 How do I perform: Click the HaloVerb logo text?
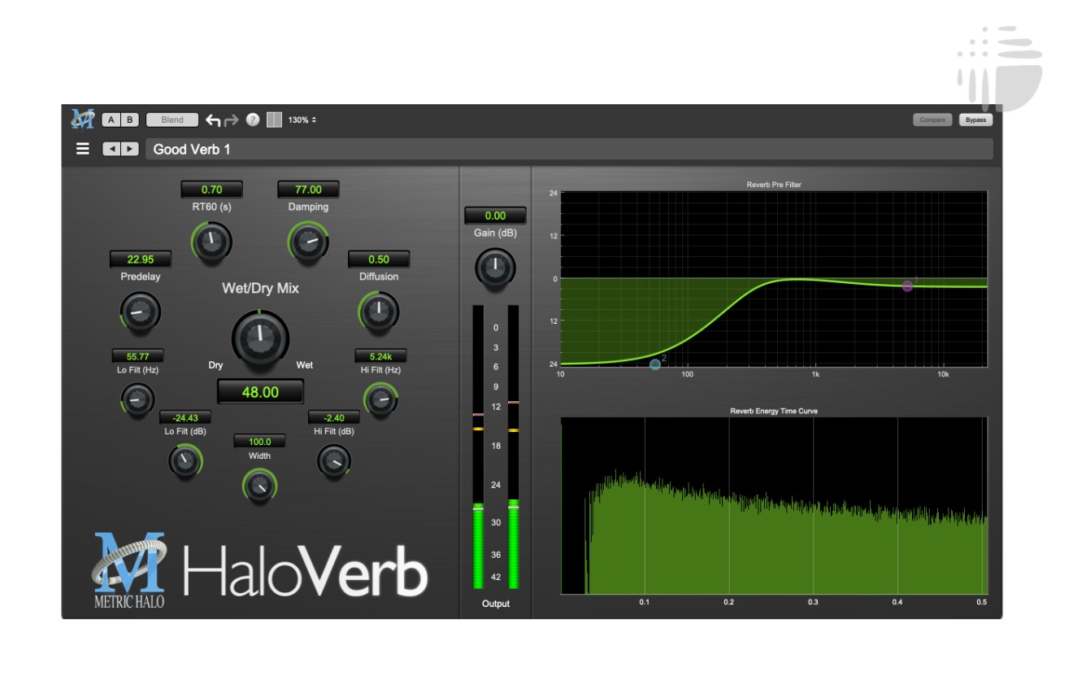[x=306, y=570]
